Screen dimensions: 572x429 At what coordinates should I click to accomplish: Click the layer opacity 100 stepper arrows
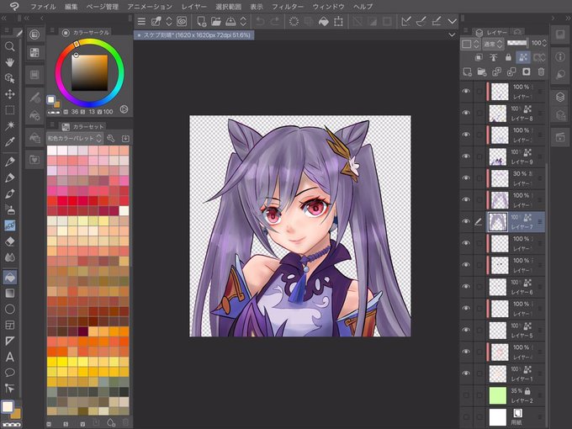[544, 43]
